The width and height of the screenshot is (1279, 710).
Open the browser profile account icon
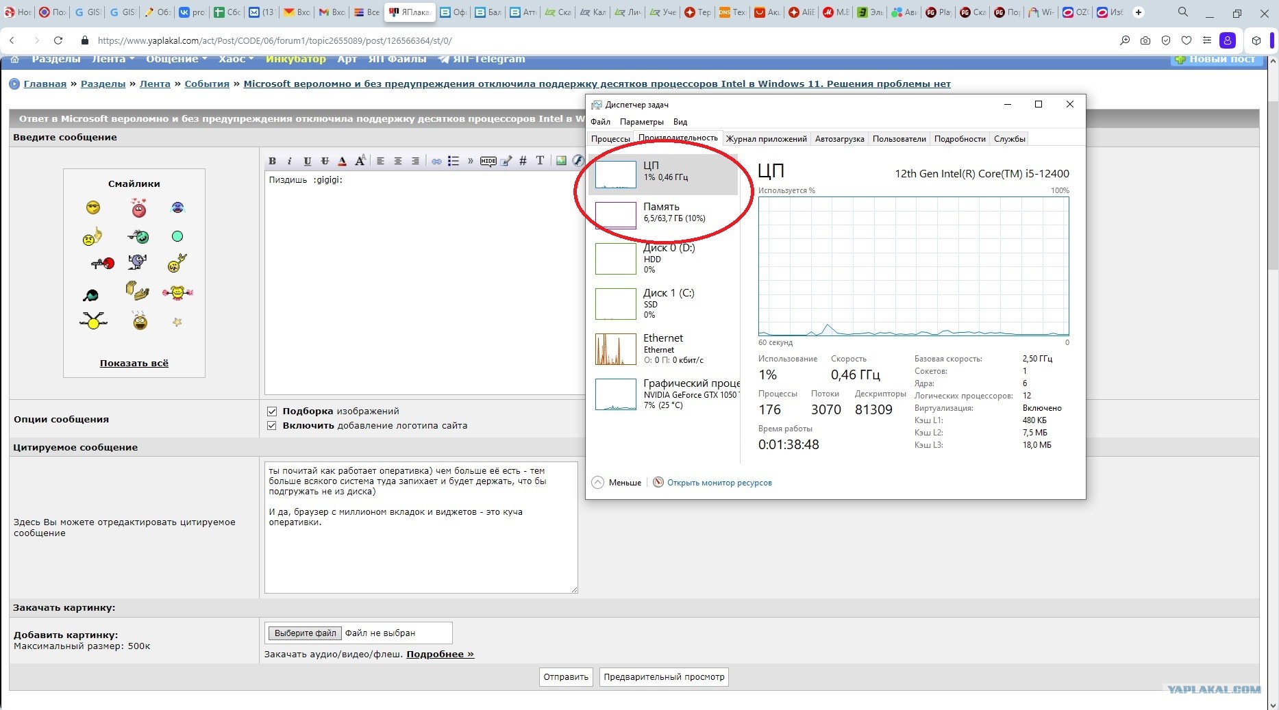click(x=1228, y=40)
